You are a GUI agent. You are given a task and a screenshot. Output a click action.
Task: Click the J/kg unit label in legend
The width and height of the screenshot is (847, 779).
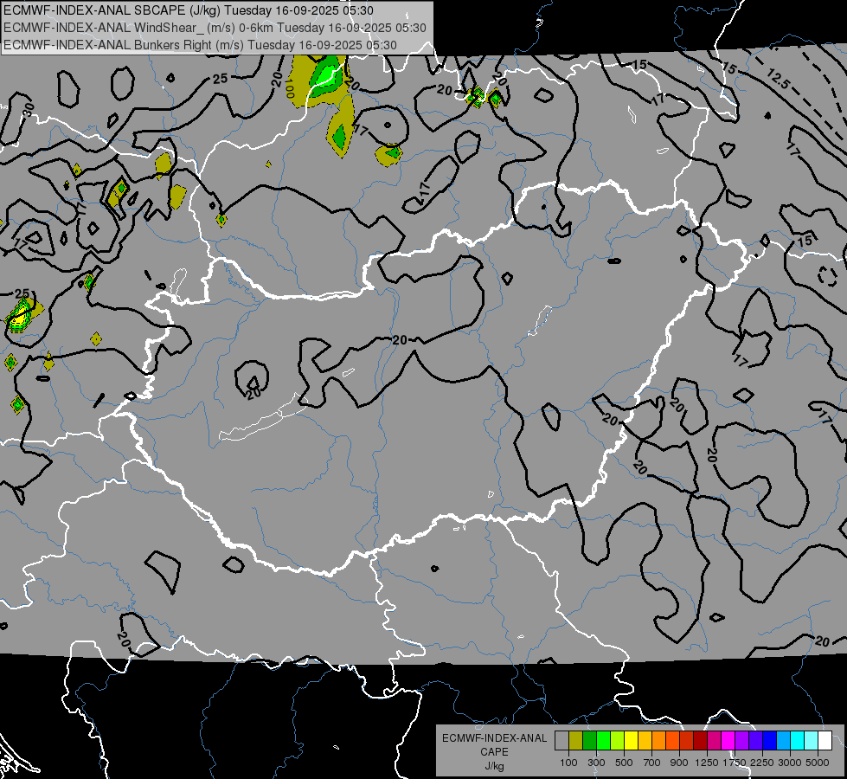(x=494, y=766)
